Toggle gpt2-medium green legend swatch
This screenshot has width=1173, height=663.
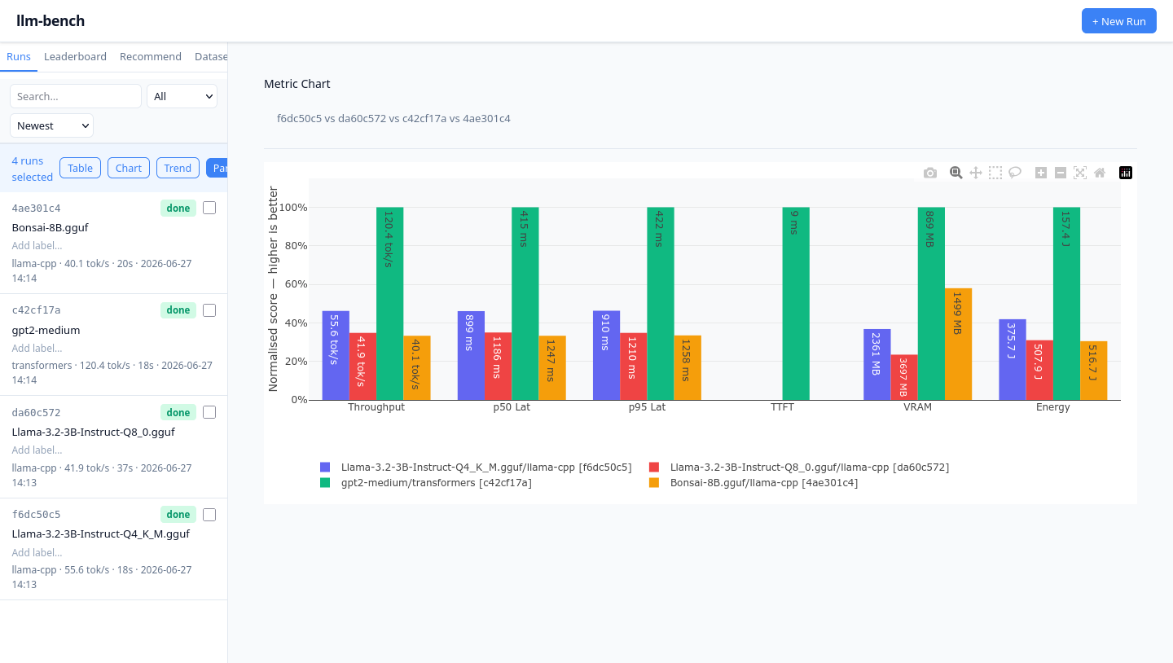325,483
